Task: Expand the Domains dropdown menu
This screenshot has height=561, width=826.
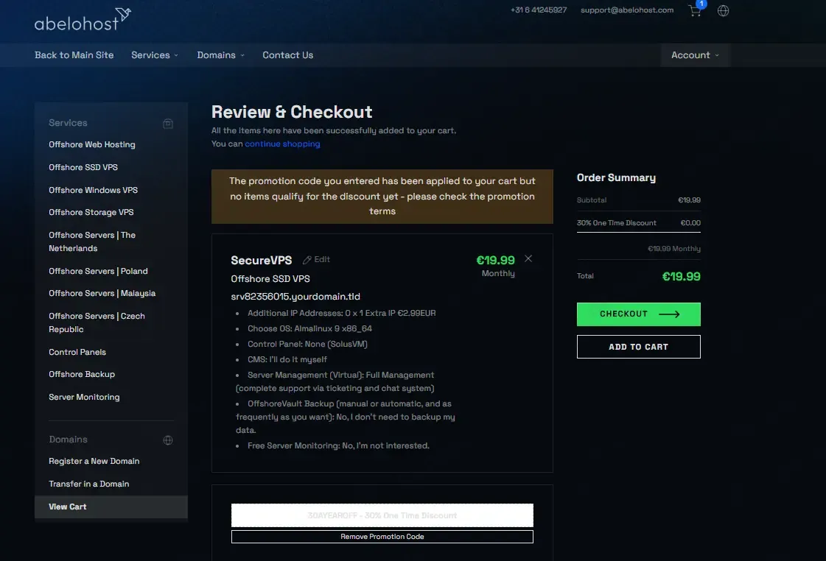Action: click(221, 55)
